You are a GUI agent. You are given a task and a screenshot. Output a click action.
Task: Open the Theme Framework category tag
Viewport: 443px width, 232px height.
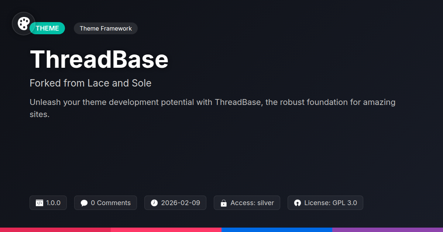(106, 28)
